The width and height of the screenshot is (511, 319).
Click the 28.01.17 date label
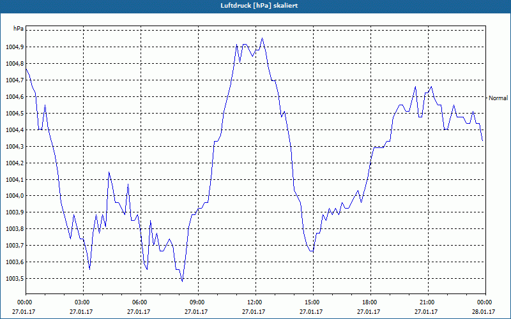pos(484,312)
